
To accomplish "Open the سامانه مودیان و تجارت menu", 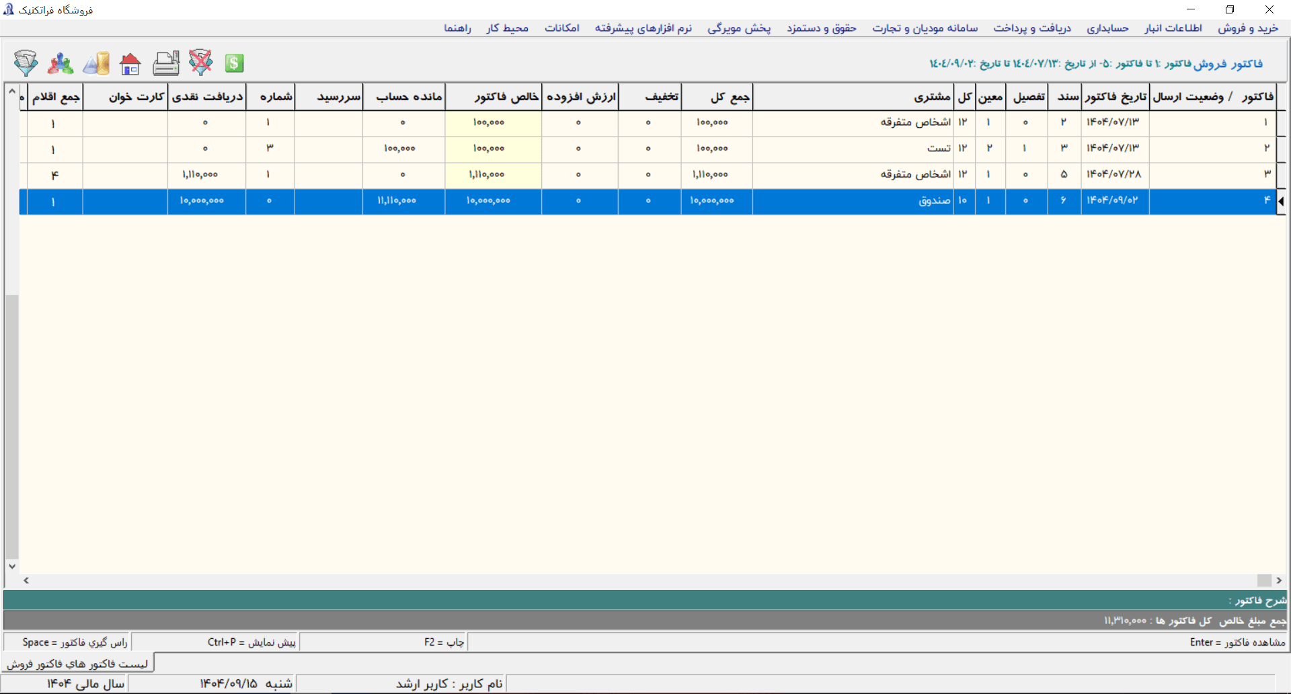I will pos(925,28).
